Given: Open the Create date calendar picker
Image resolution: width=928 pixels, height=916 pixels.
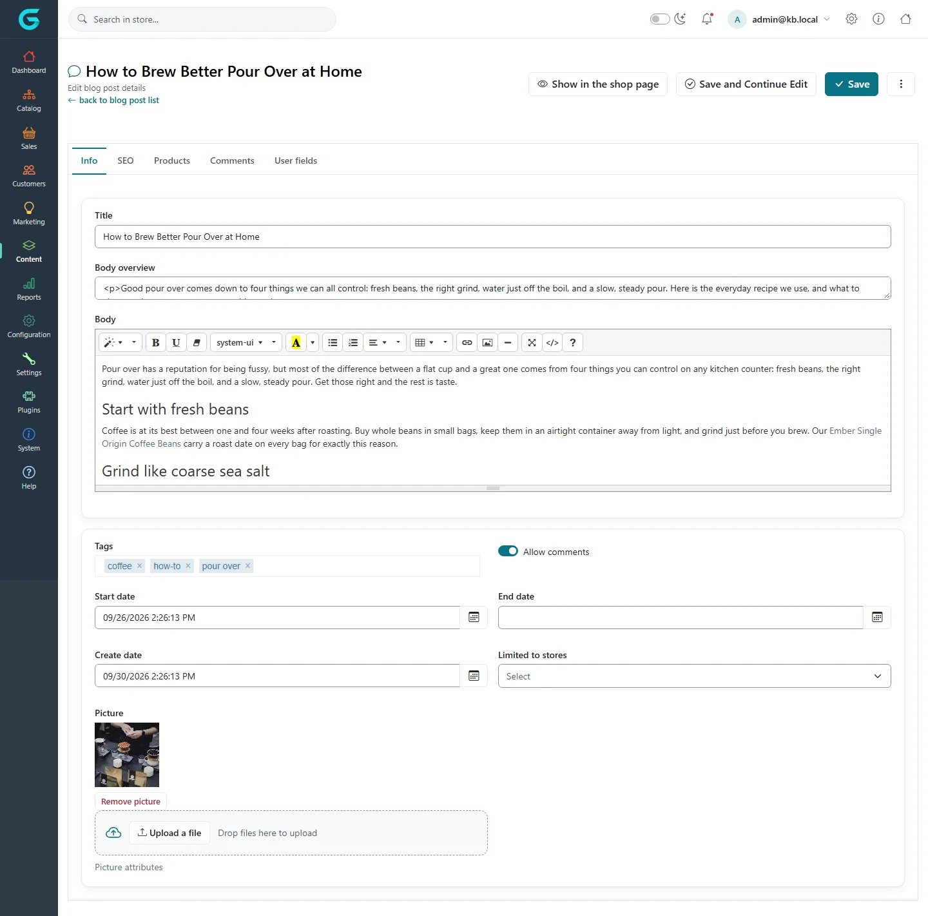Looking at the screenshot, I should click(474, 676).
